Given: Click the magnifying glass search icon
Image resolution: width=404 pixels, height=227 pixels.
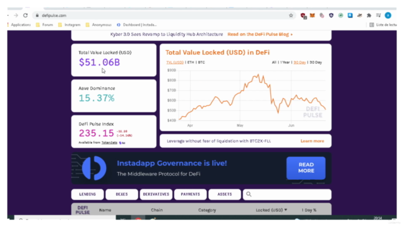Looking at the screenshot, I should (x=249, y=194).
